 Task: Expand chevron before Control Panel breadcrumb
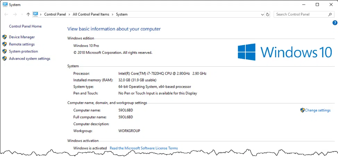(41, 14)
